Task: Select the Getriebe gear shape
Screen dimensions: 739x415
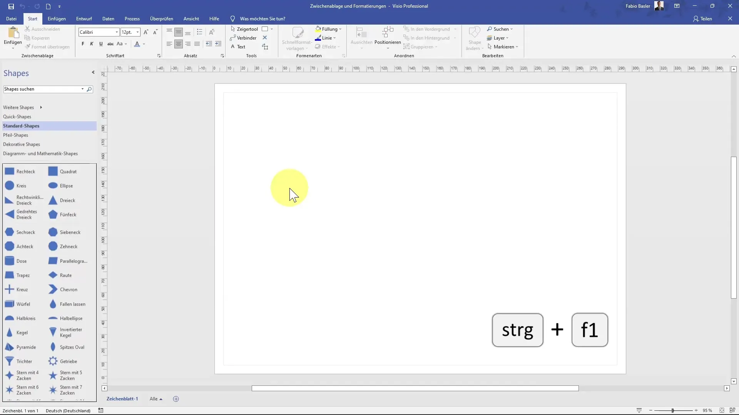Action: coord(63,361)
